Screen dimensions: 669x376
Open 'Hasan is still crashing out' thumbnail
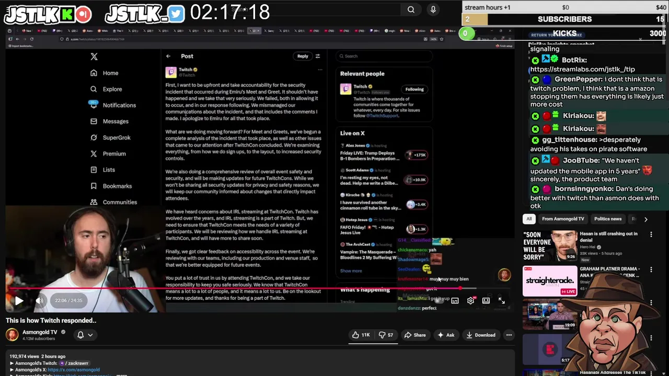click(550, 245)
